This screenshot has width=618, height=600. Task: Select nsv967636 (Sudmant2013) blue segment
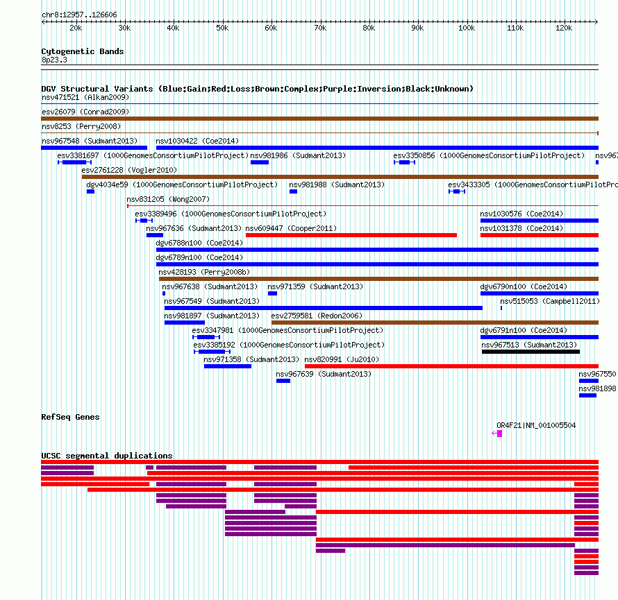tap(155, 235)
